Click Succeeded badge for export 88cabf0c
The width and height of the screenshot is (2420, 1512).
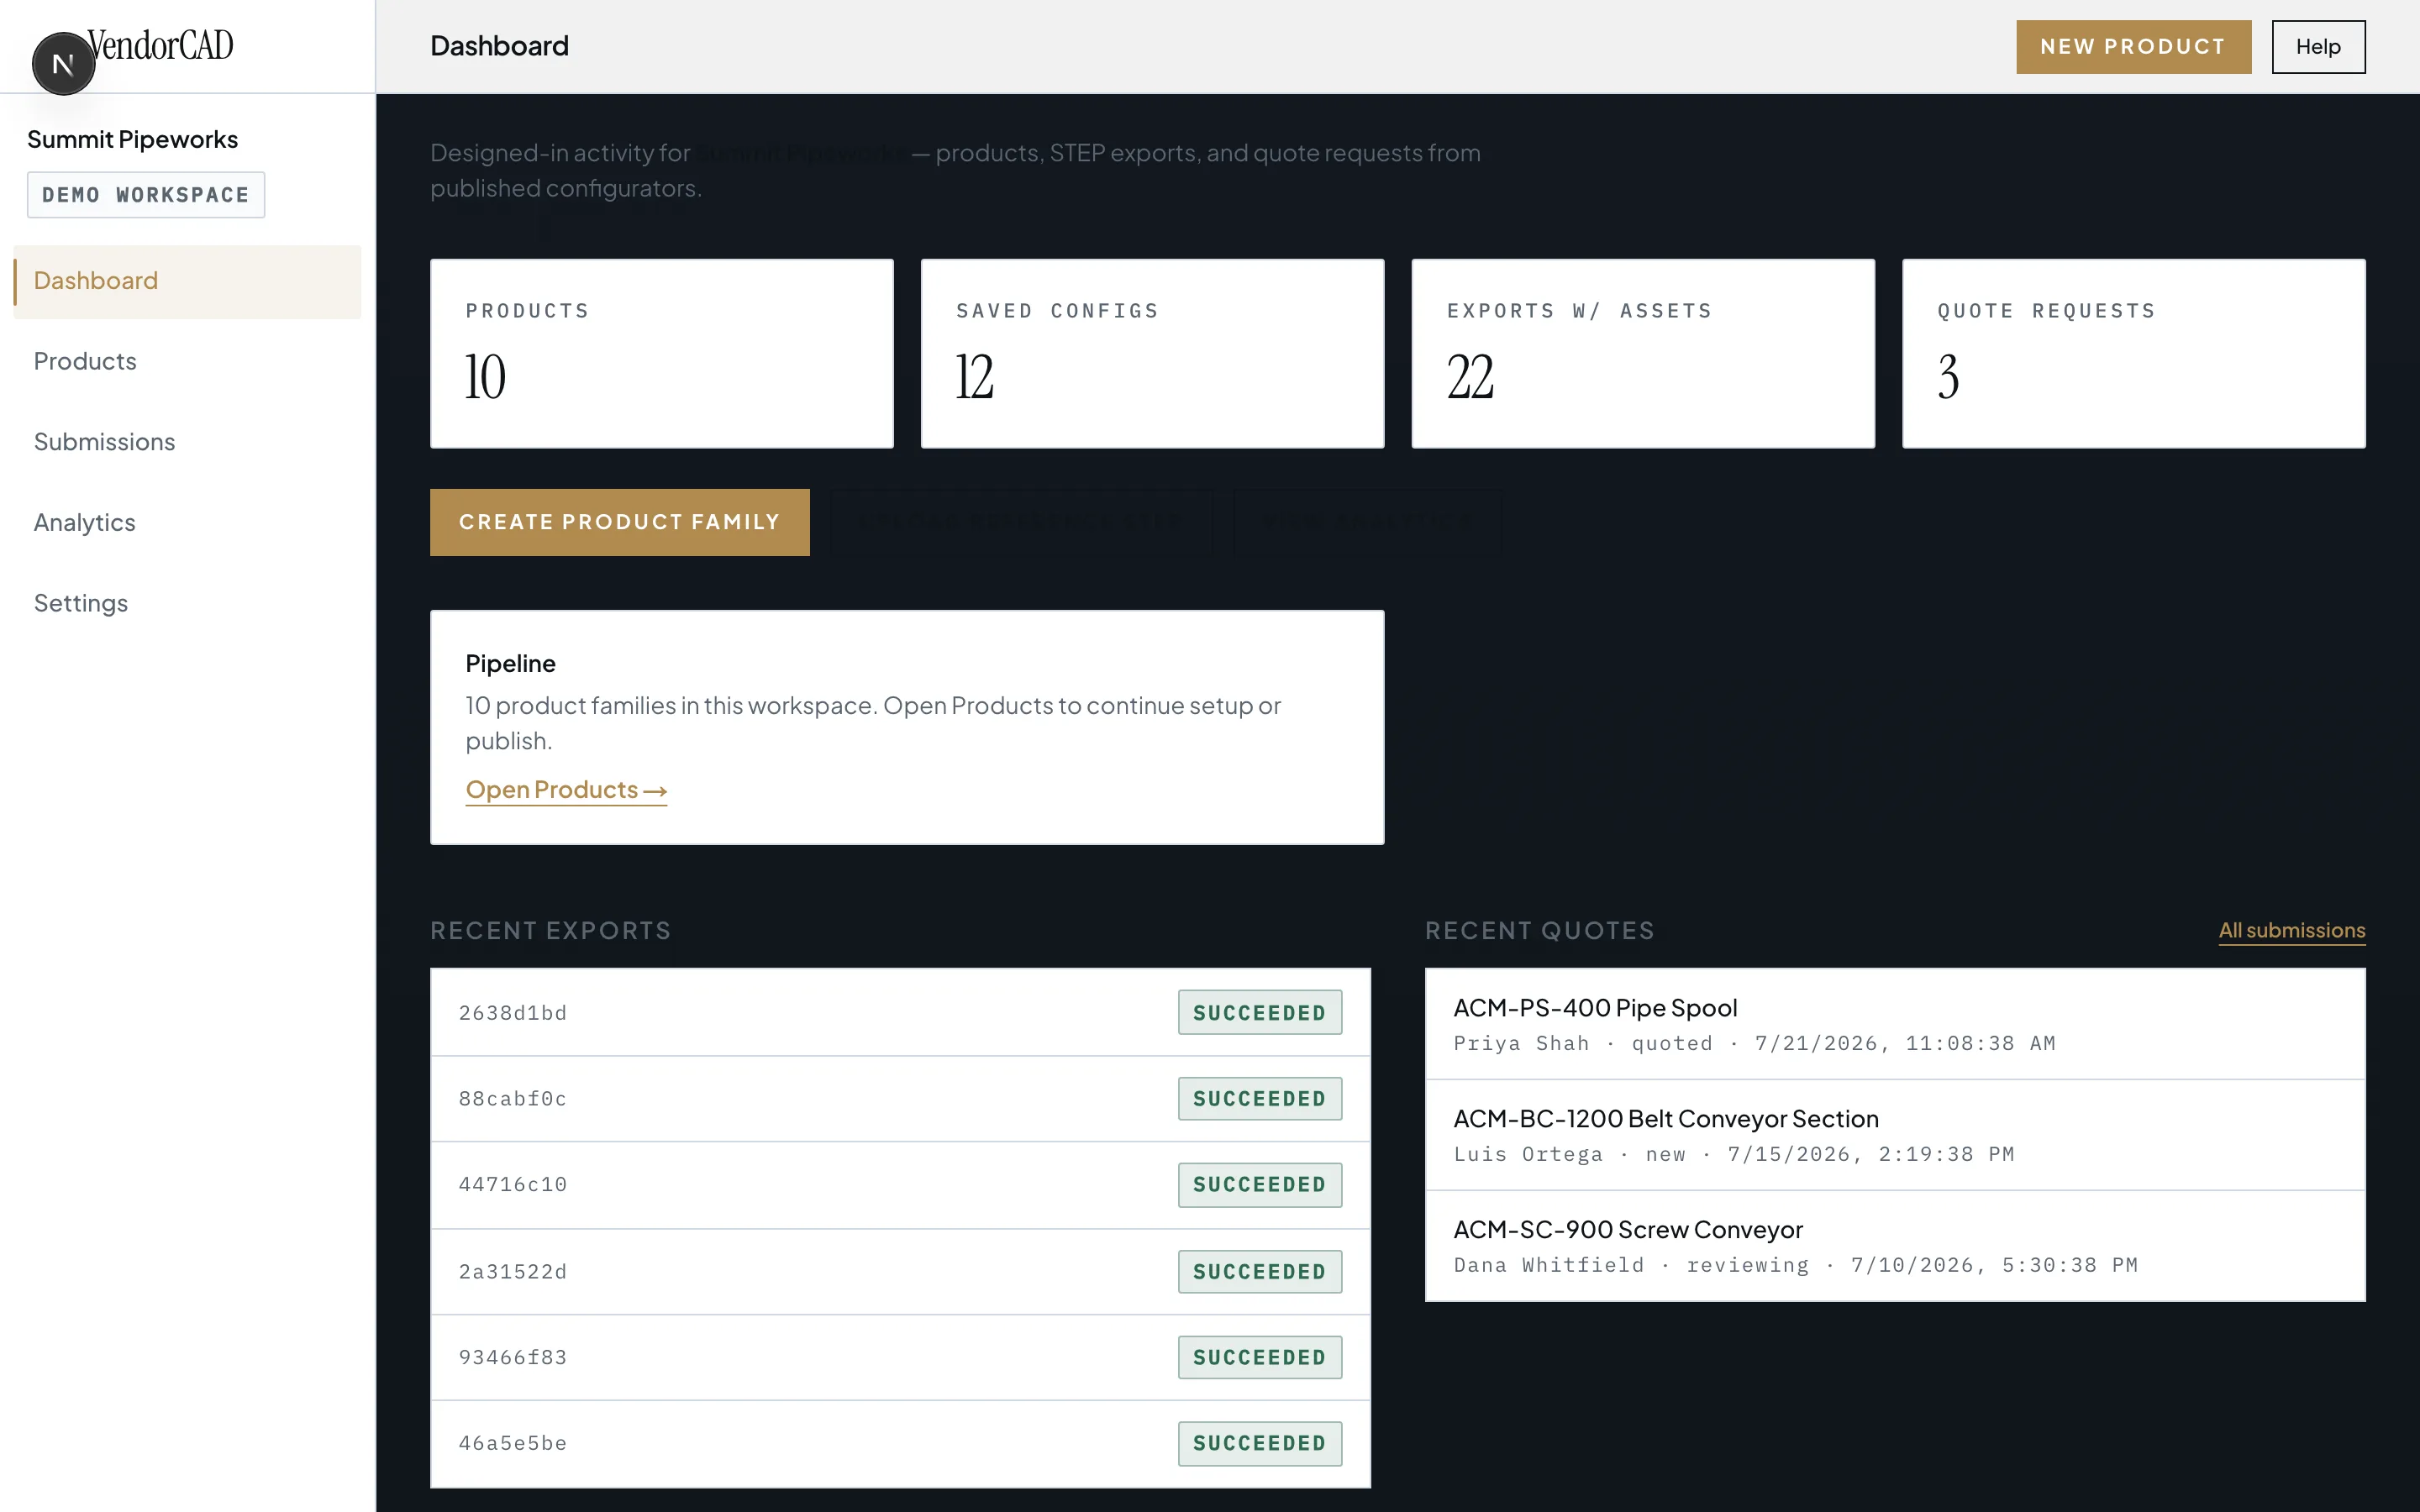point(1259,1098)
